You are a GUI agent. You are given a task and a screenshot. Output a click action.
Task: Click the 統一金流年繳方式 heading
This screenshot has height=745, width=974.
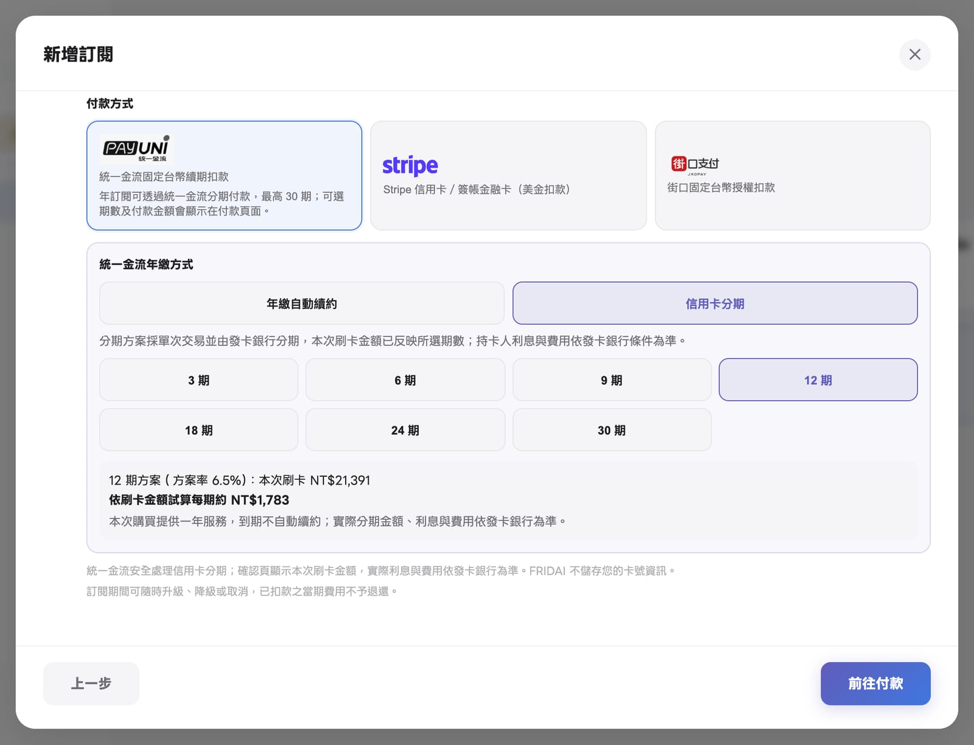pyautogui.click(x=146, y=265)
